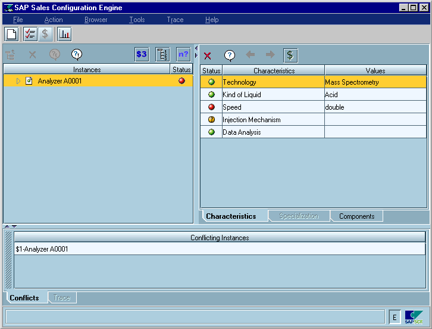
Task: Click the greyed X icon above Instances
Action: (33, 55)
